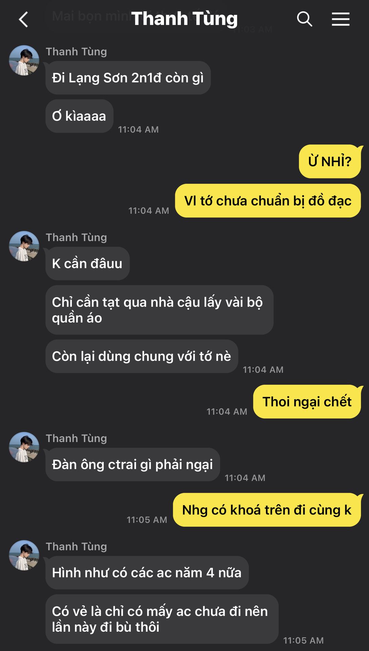
Task: Open search in the chat header
Action: coord(304,19)
